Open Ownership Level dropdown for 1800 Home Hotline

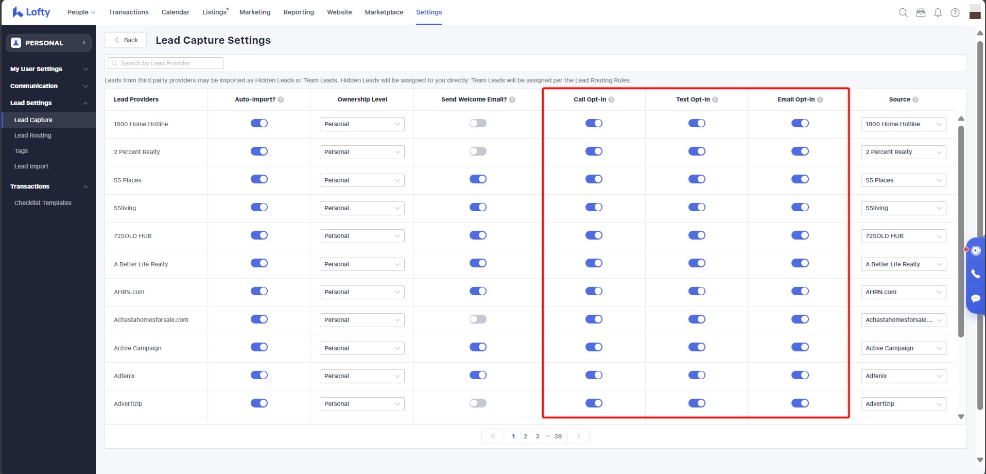(x=362, y=124)
